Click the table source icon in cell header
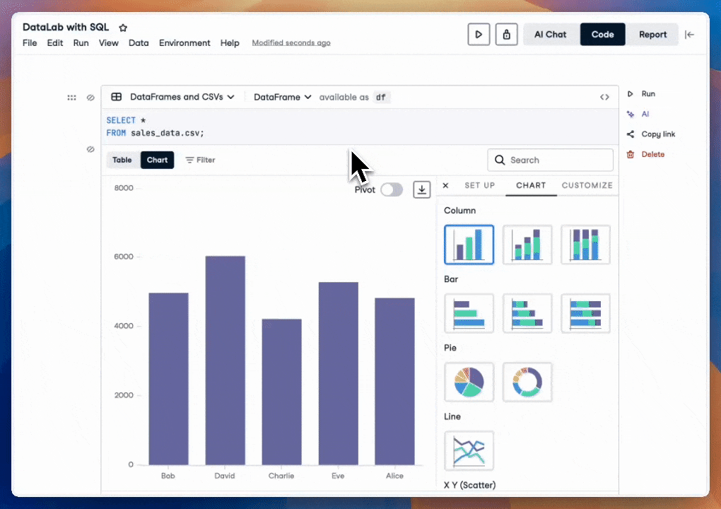The width and height of the screenshot is (721, 509). [117, 97]
